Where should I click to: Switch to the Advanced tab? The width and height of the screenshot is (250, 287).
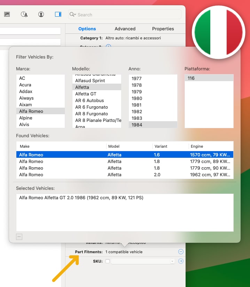[x=125, y=29]
